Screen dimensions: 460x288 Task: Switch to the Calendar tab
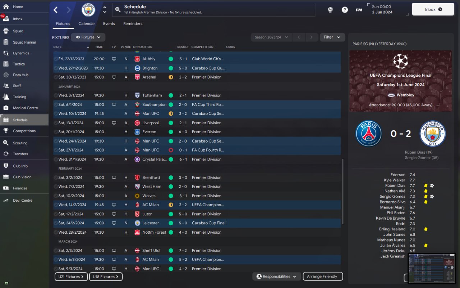(x=87, y=24)
